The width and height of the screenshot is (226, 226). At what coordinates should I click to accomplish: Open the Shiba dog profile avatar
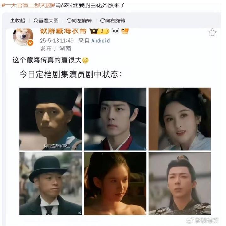click(x=23, y=37)
